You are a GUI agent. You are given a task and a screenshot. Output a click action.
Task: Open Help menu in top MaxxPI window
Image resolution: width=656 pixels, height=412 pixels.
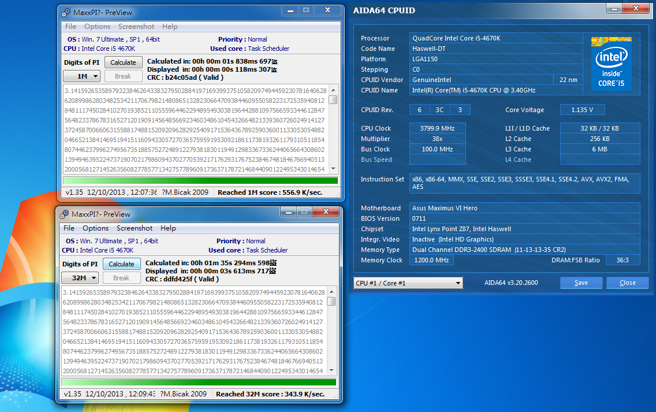point(170,27)
